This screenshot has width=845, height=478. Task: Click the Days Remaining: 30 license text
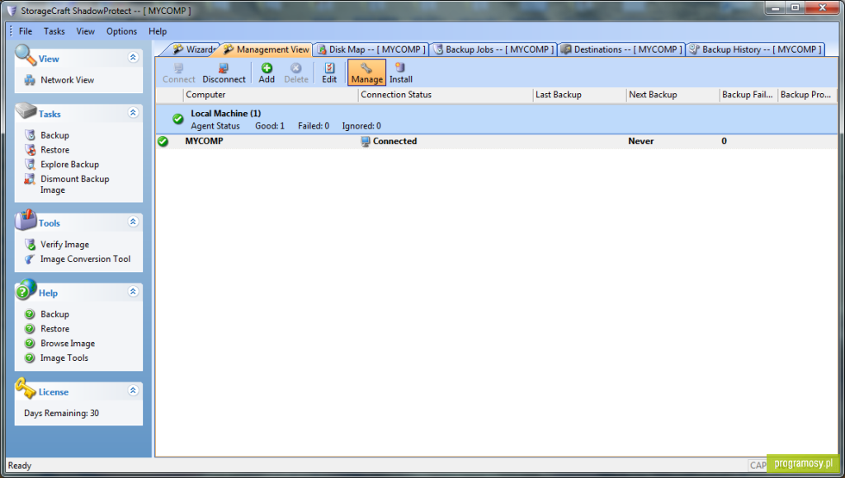(x=61, y=414)
